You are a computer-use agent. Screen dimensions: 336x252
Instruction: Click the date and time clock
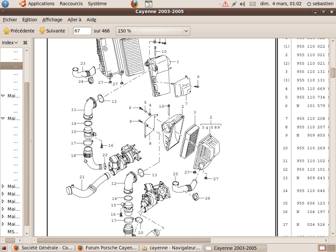point(281,4)
